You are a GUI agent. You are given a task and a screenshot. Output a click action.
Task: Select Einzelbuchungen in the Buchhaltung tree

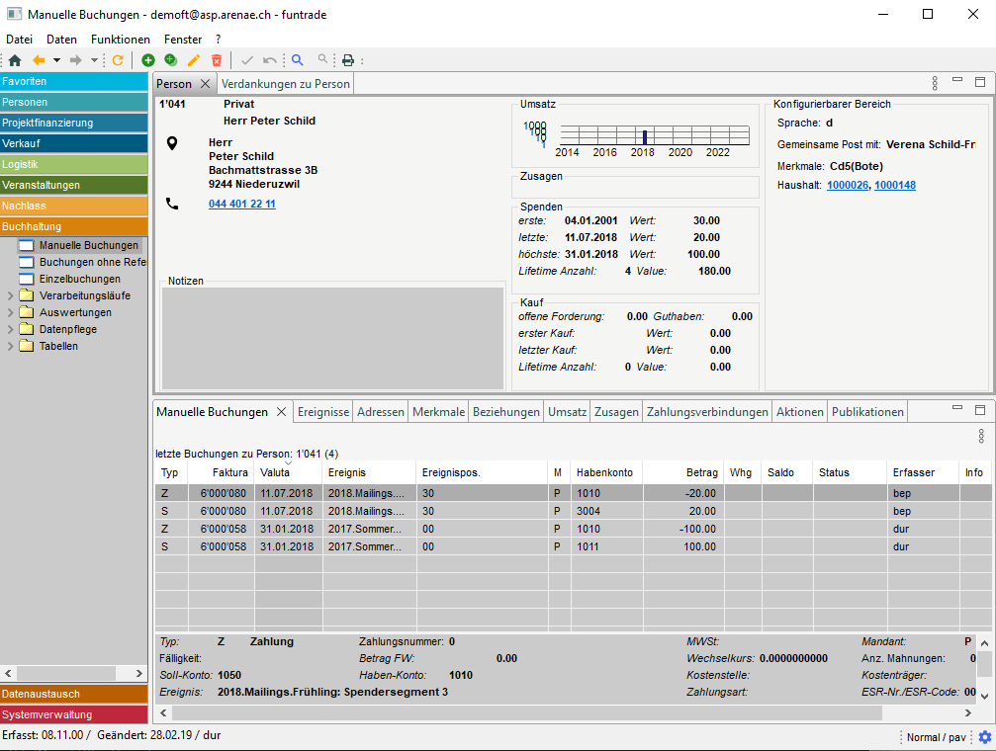click(79, 279)
